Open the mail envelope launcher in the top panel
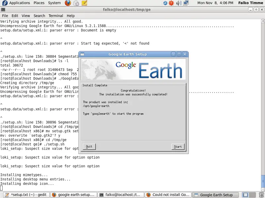The height and width of the screenshot is (198, 265). pyautogui.click(x=76, y=3)
